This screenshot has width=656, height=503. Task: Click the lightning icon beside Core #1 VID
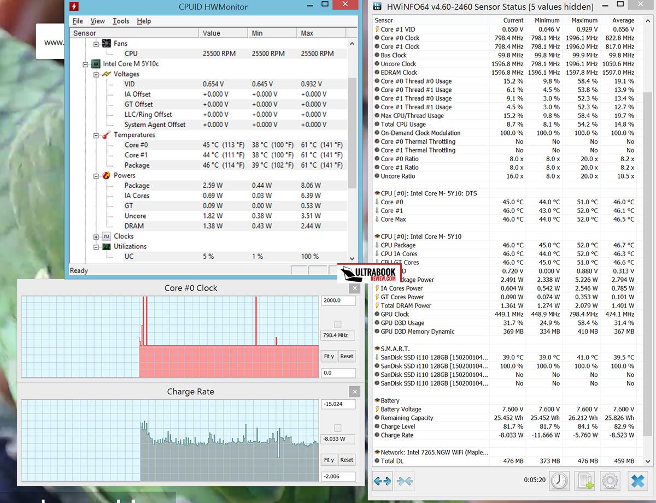point(377,29)
